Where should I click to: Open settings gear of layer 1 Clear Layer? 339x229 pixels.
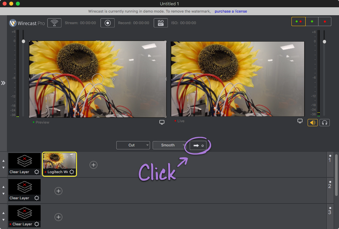point(37,172)
